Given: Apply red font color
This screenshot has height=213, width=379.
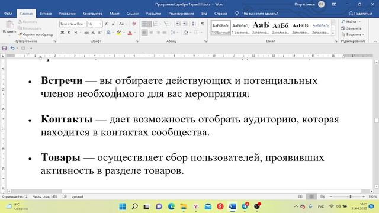Looking at the screenshot, I should point(130,33).
